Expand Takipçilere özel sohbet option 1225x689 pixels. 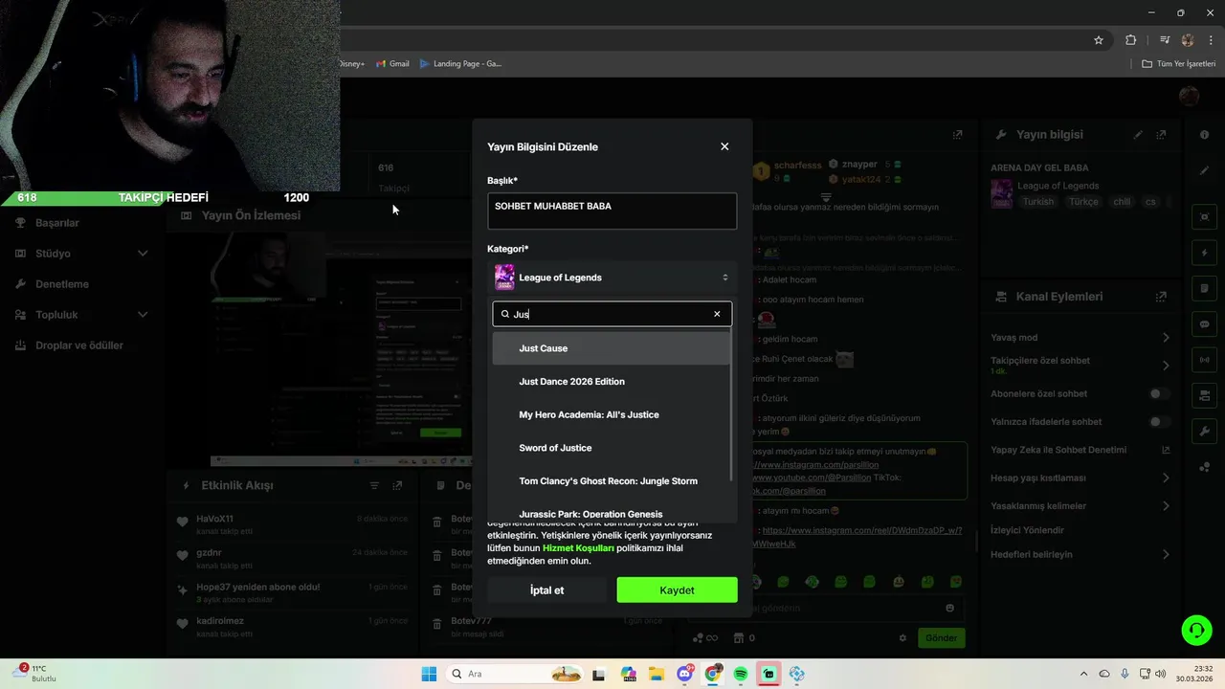[x=1080, y=365]
